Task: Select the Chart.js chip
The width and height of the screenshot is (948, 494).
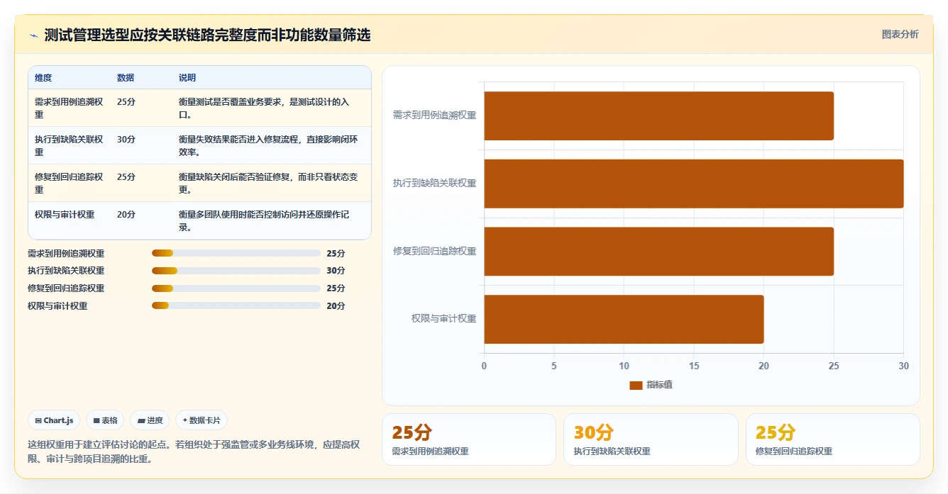Action: click(x=54, y=420)
